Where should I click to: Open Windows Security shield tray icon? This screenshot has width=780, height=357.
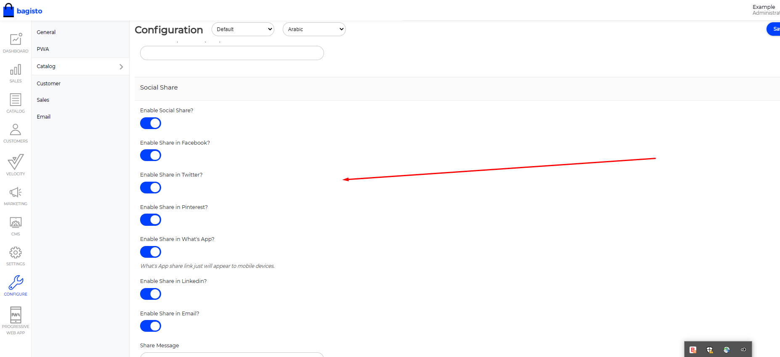[x=710, y=349]
